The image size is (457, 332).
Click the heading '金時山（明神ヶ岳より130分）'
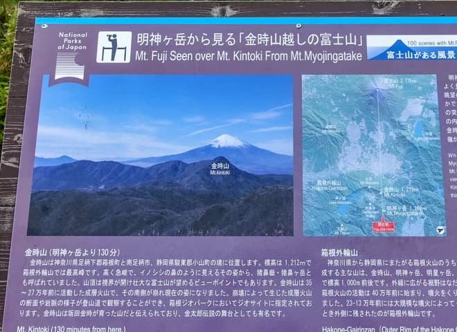coord(72,252)
